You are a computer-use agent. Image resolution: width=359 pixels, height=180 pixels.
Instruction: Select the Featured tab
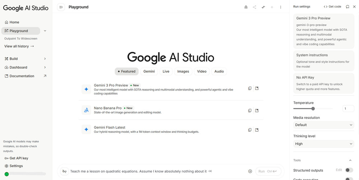(x=127, y=72)
